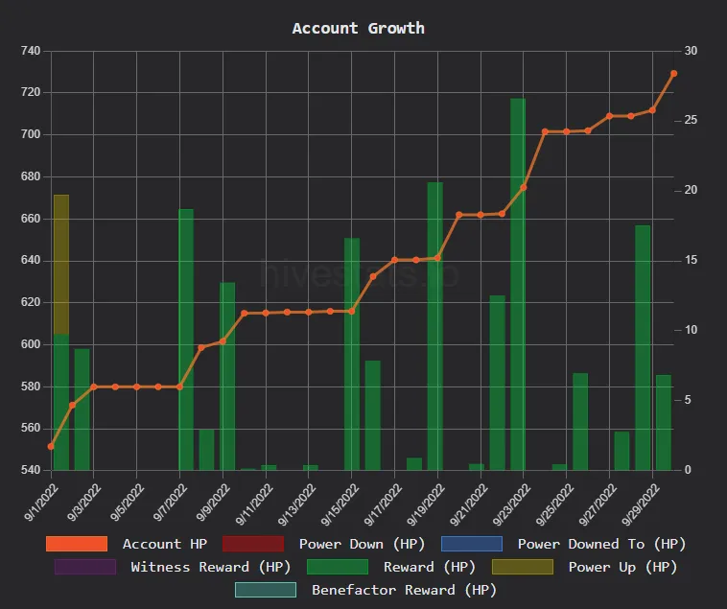This screenshot has width=727, height=609.
Task: Click the tallest green reward bar at 9/23/2022
Action: pyautogui.click(x=518, y=284)
